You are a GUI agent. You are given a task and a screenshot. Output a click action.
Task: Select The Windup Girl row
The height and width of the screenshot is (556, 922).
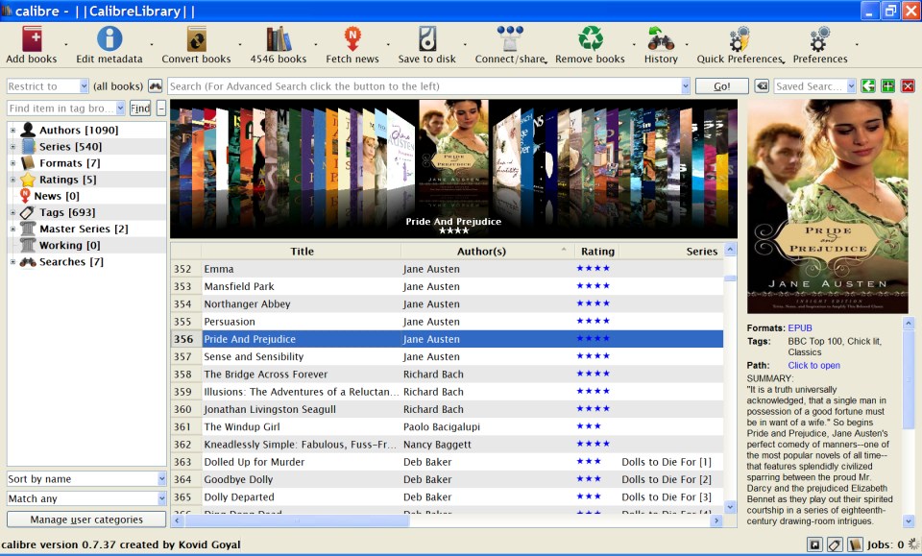click(447, 426)
